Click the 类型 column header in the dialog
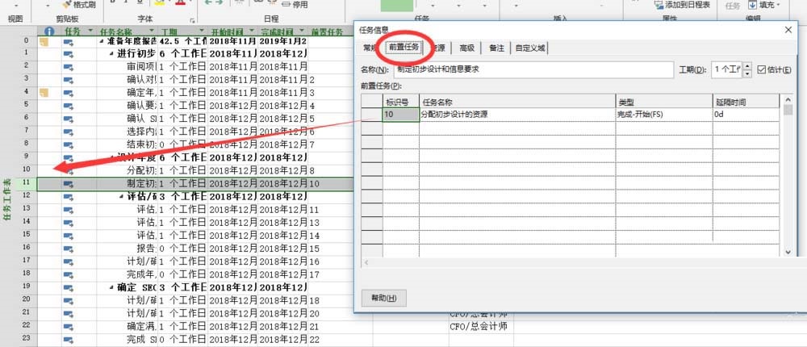Image resolution: width=807 pixels, height=347 pixels. pos(664,101)
